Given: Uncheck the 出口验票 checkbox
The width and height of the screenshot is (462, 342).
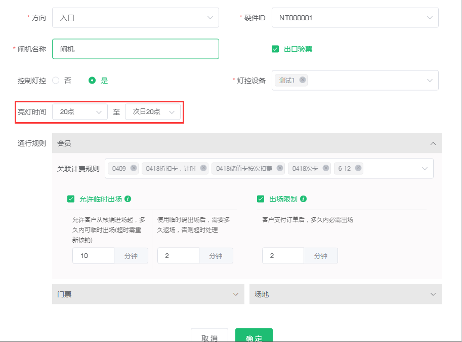Looking at the screenshot, I should (275, 49).
